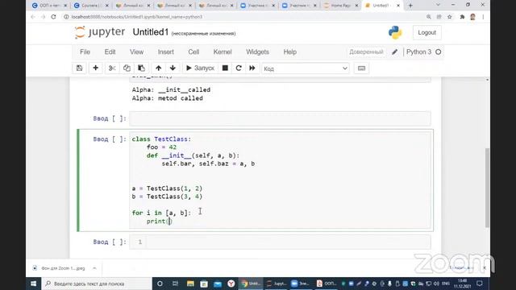Viewport: 516px width, 290px height.
Task: Rename the notebook title Untitled1
Action: click(151, 32)
